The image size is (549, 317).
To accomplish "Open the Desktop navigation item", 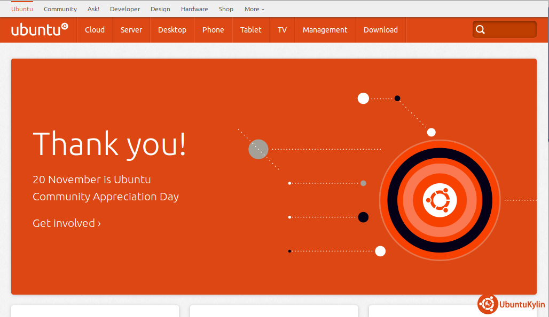I will pos(172,30).
